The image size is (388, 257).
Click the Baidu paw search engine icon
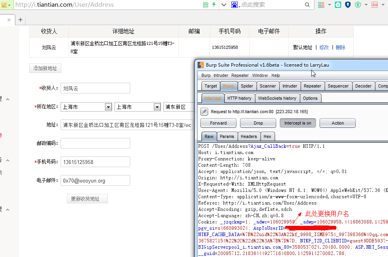(234, 5)
